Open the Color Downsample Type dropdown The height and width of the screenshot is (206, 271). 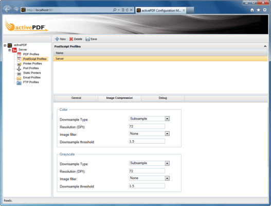click(x=167, y=118)
